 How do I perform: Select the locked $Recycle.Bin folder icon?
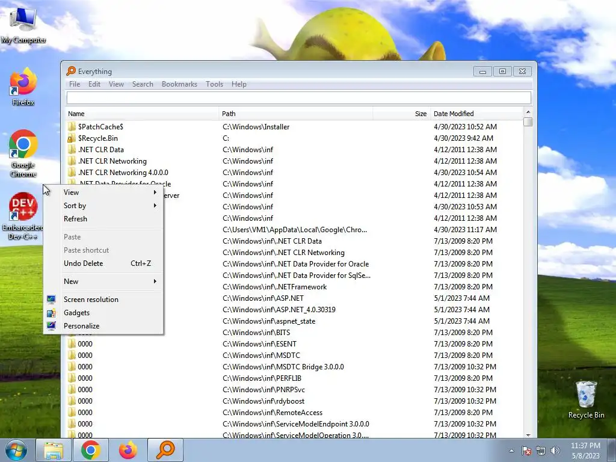[72, 138]
